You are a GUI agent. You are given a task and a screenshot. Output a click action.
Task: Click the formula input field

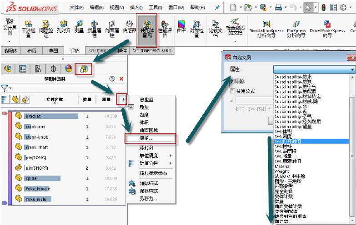click(x=254, y=100)
